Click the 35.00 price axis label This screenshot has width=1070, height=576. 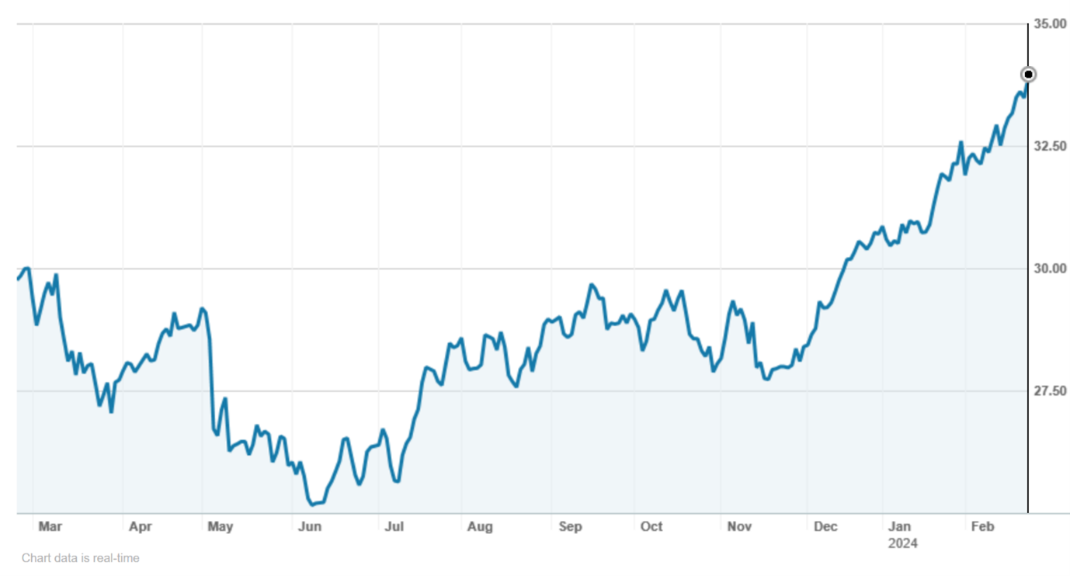[1051, 25]
